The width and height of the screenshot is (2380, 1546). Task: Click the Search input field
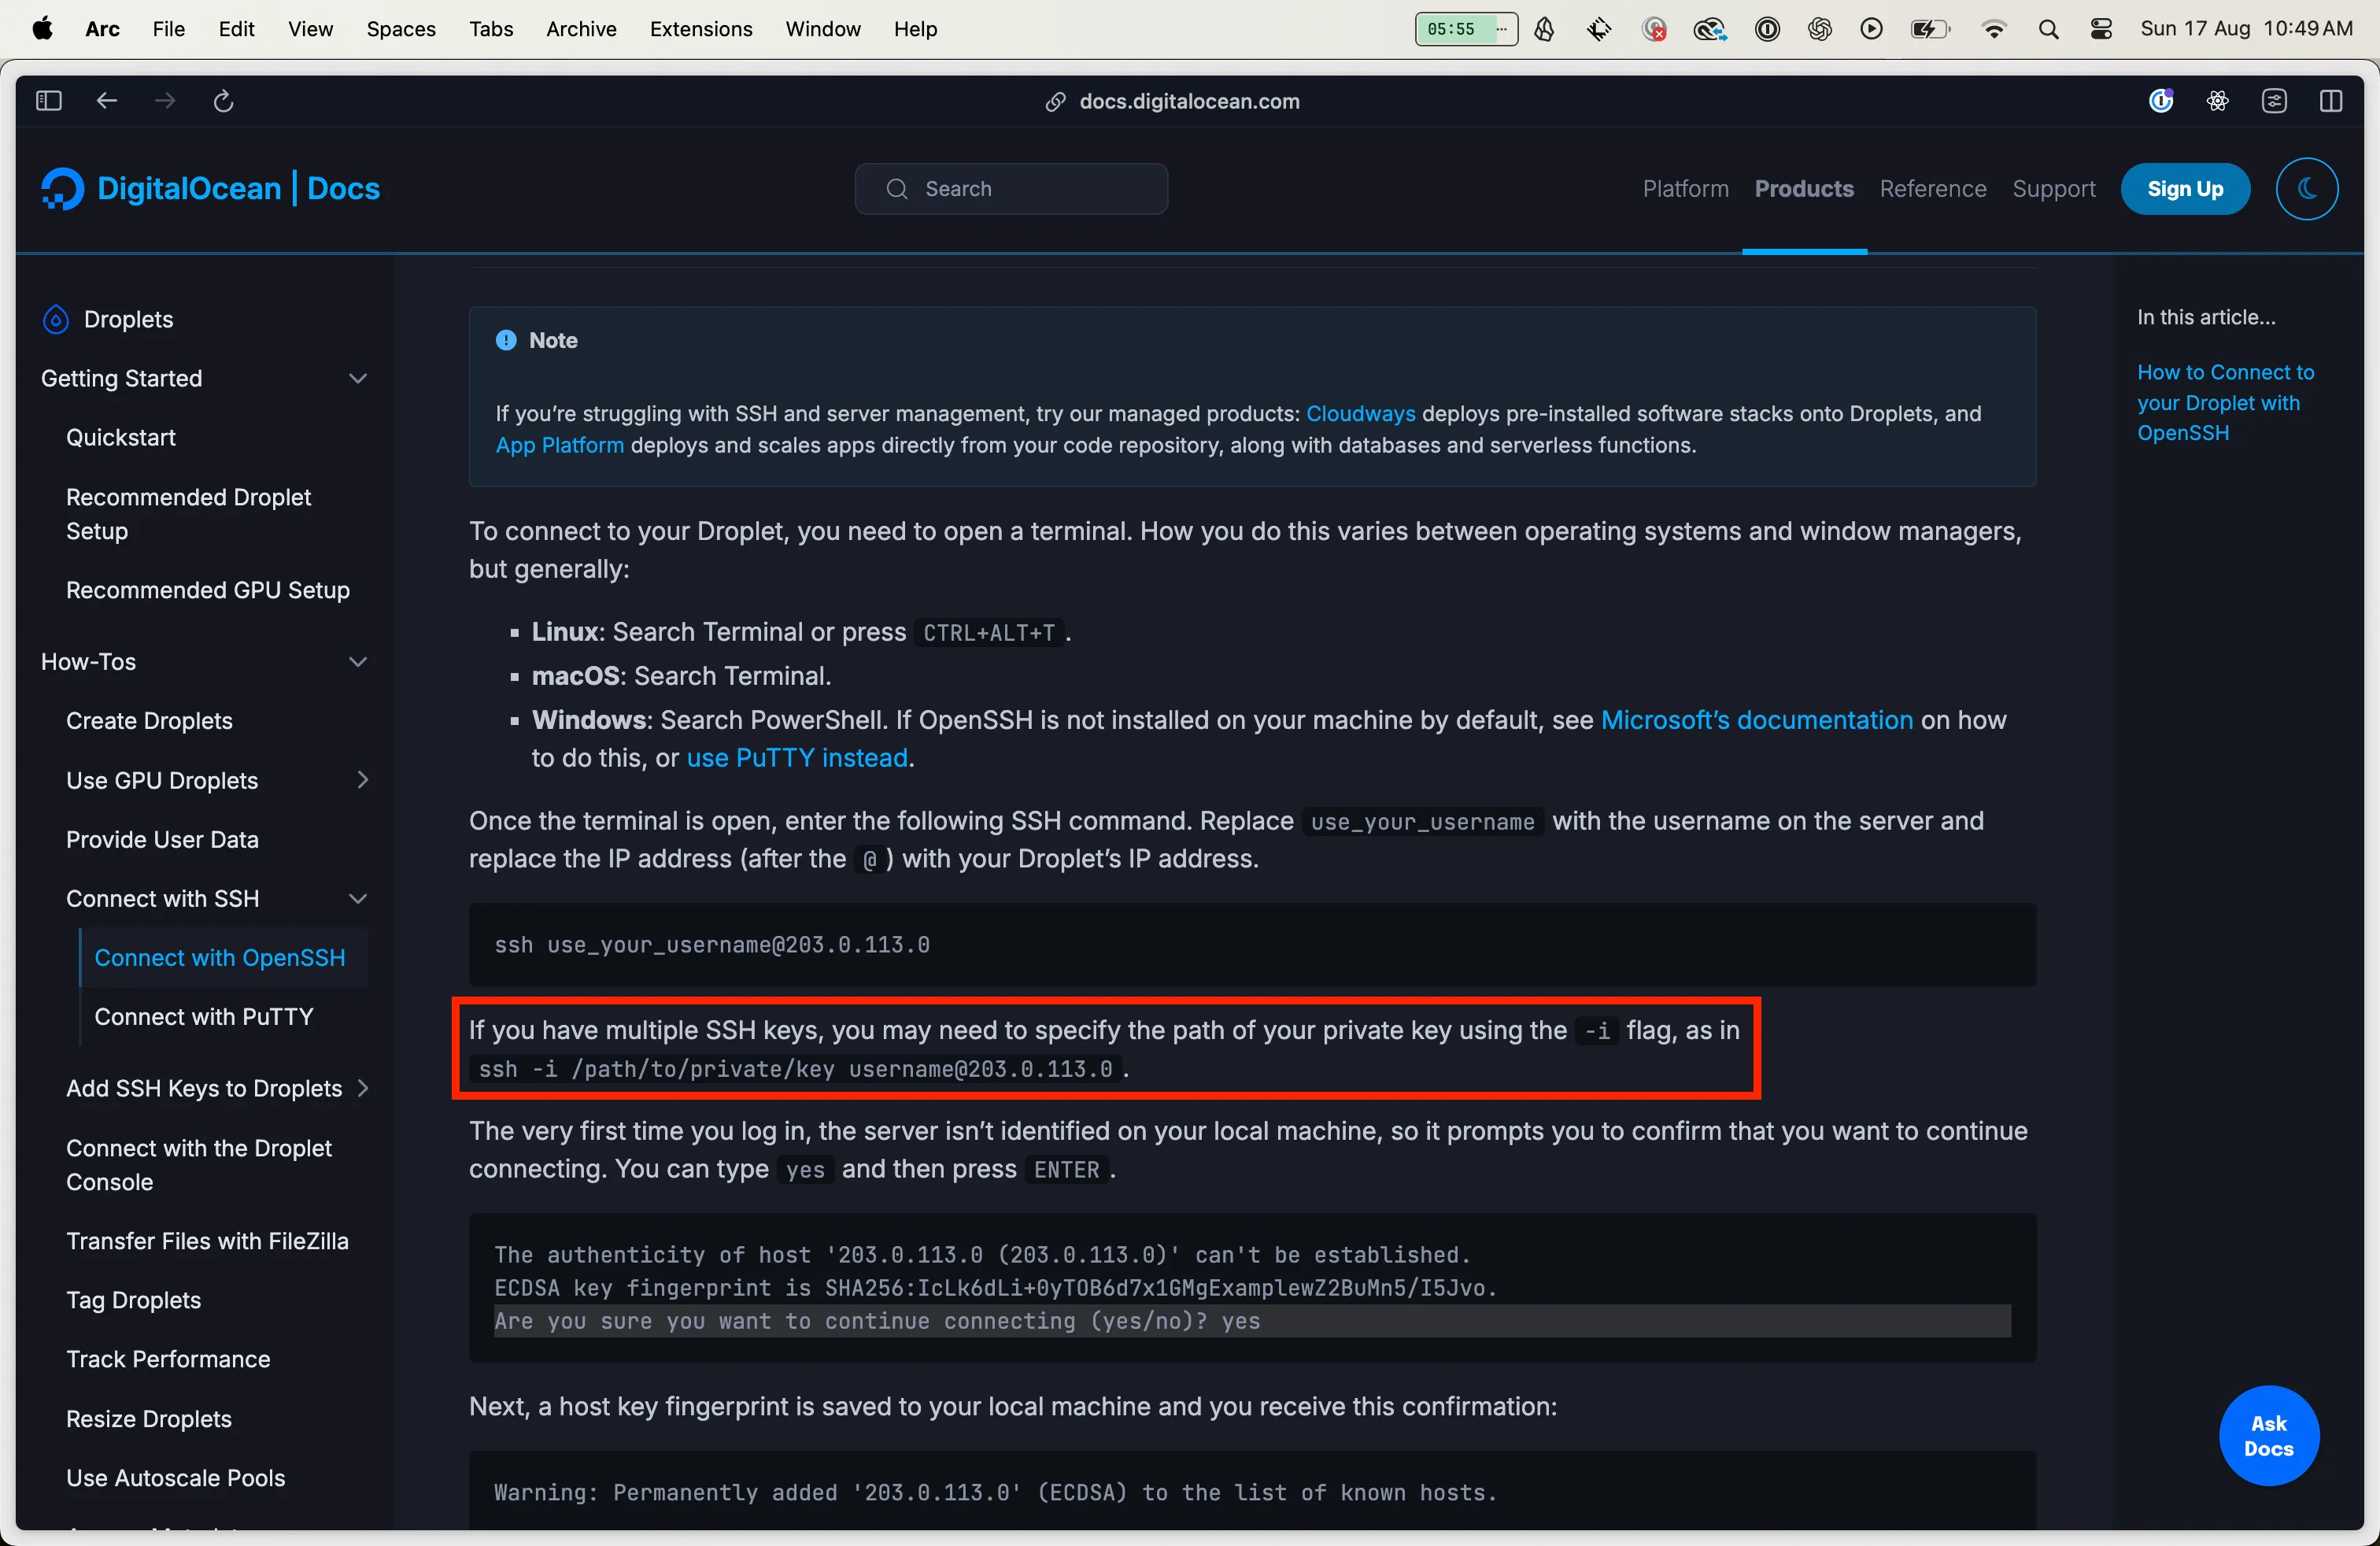tap(1010, 188)
